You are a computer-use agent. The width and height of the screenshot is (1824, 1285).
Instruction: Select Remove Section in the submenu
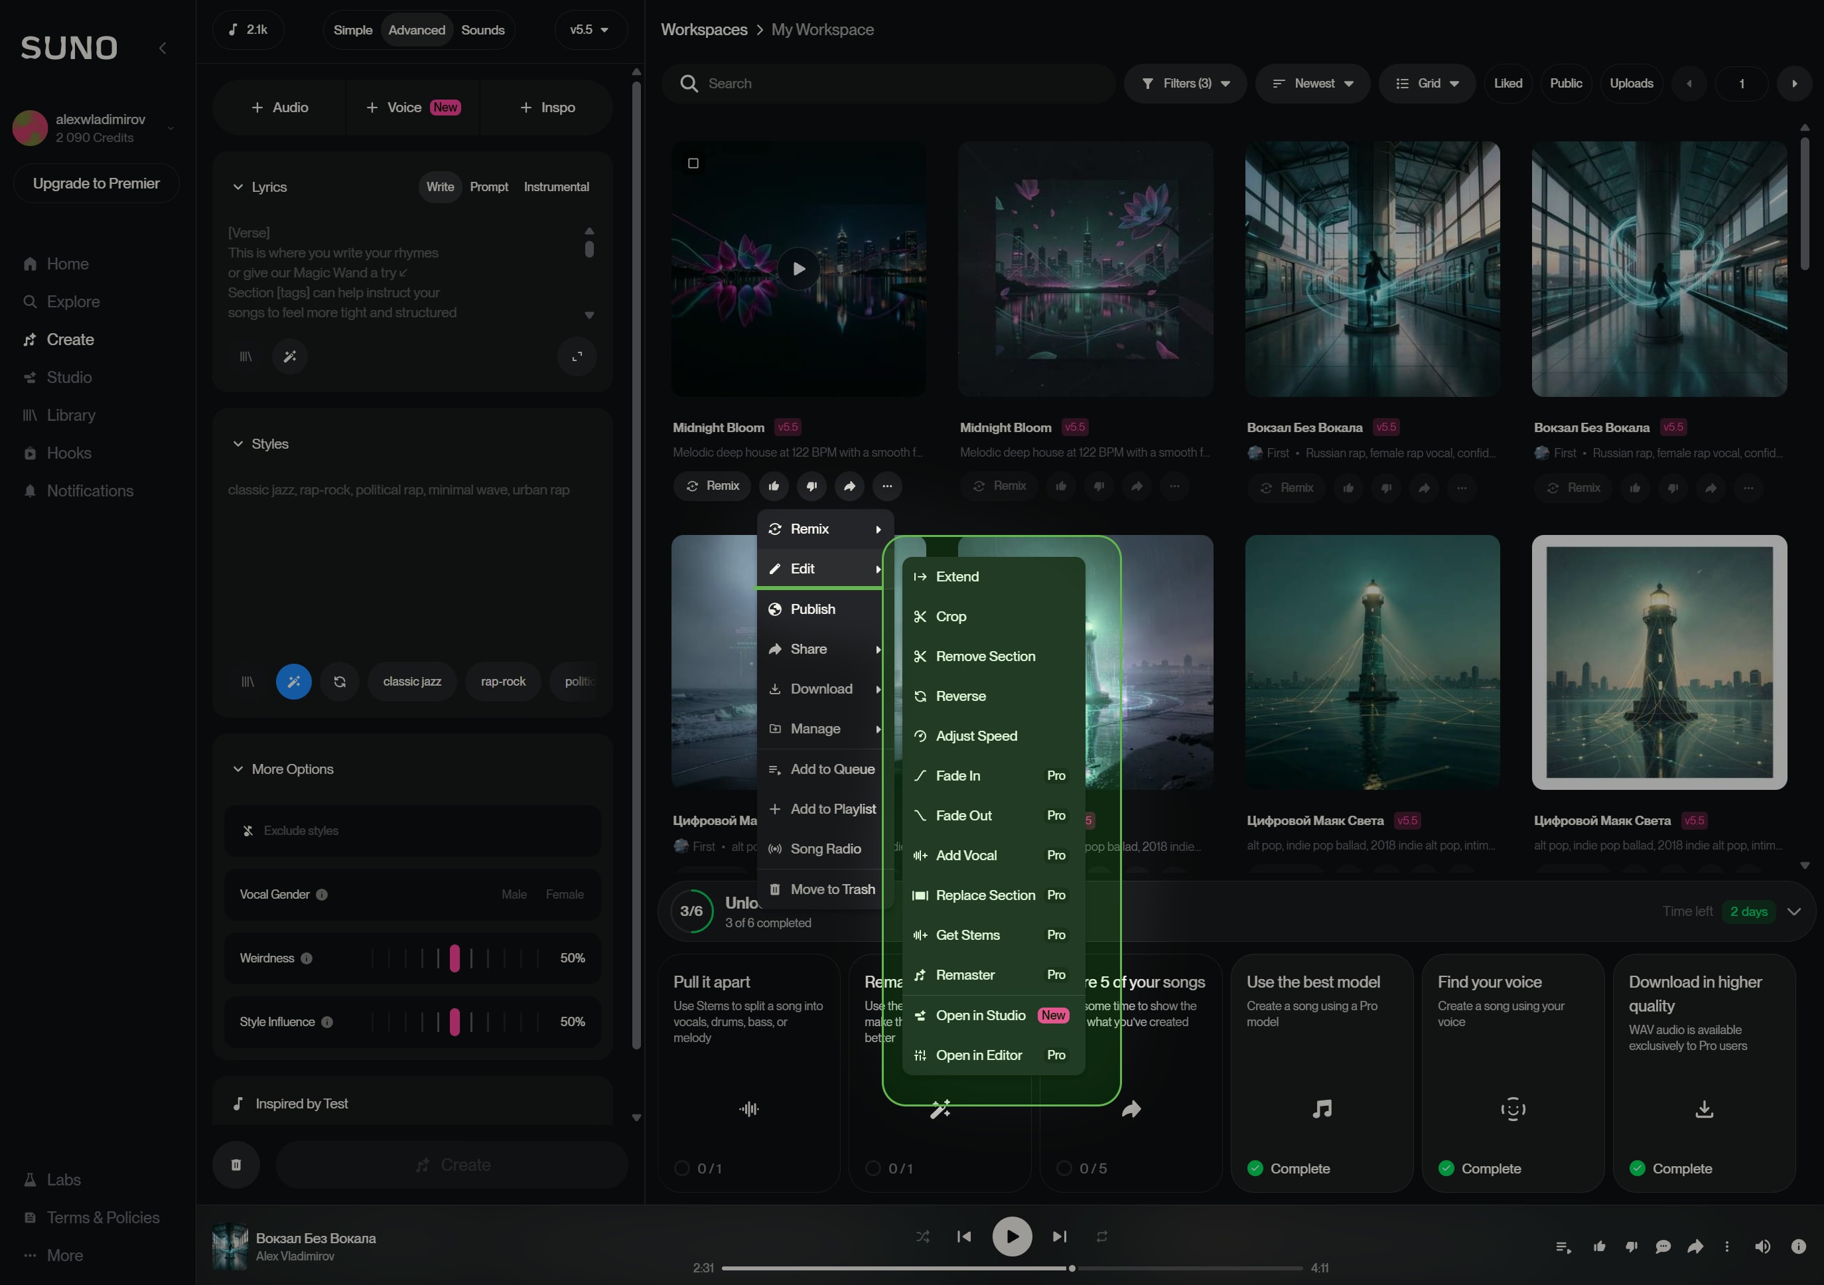994,656
